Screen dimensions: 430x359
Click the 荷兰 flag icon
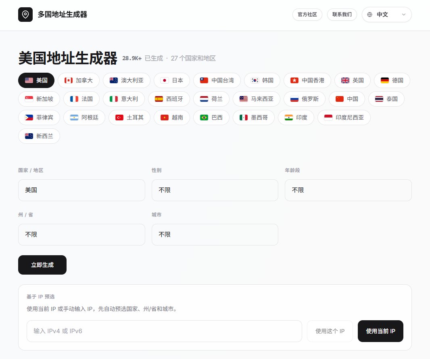coord(204,99)
